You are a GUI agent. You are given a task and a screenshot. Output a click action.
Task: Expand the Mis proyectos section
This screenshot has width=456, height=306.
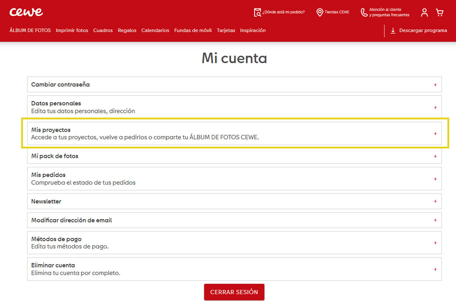tap(435, 133)
